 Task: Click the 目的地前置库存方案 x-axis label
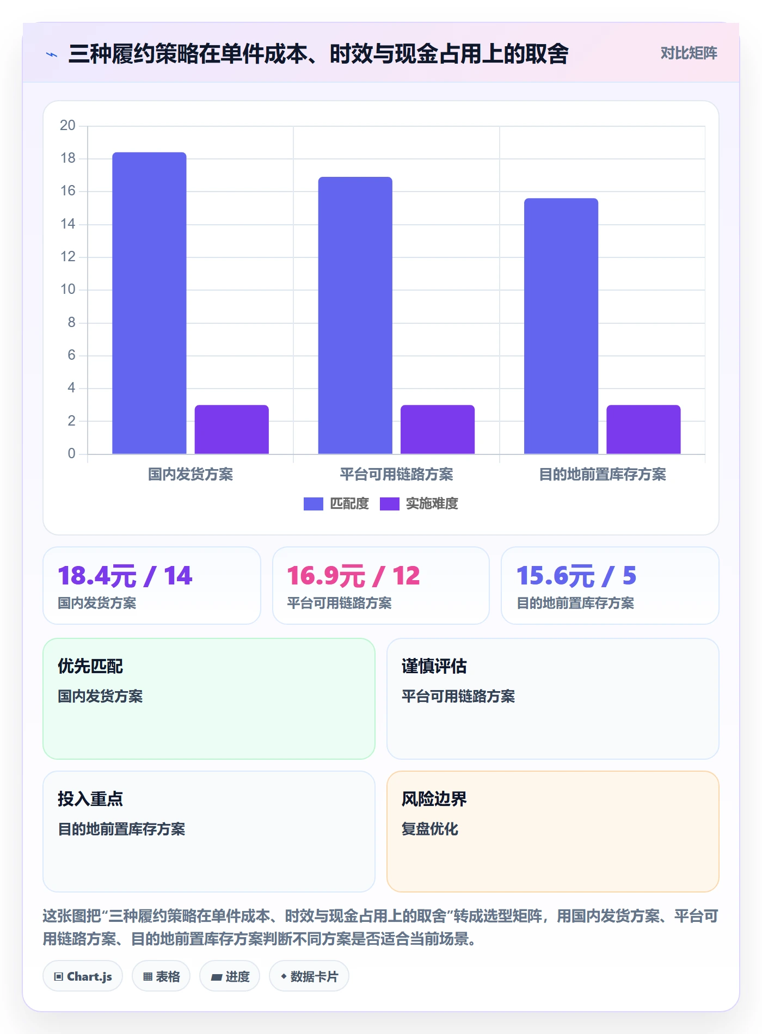point(603,475)
